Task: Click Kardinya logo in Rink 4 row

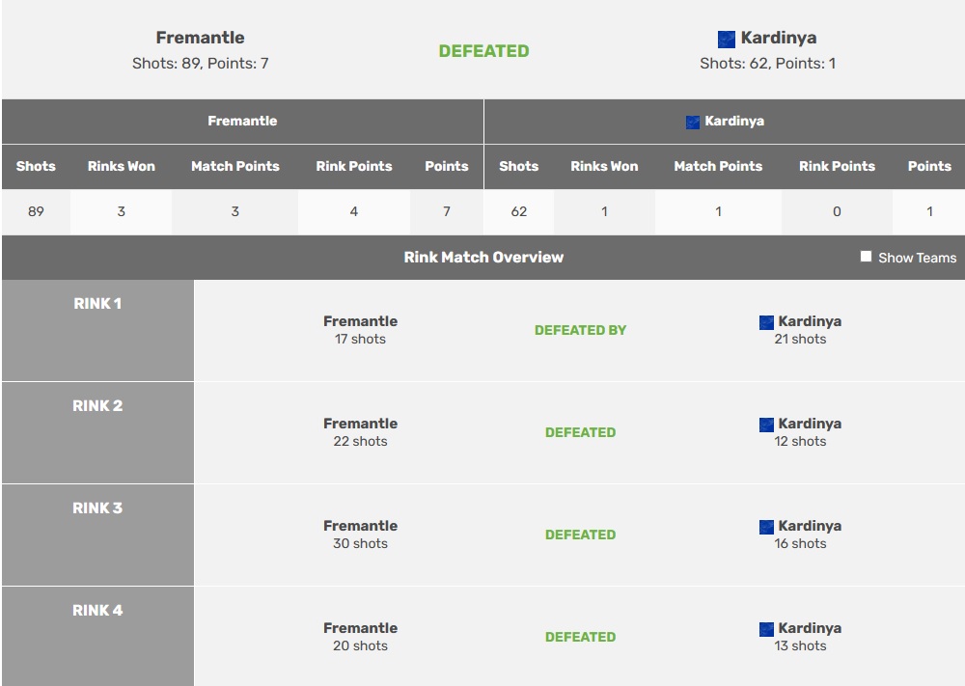Action: pos(766,629)
